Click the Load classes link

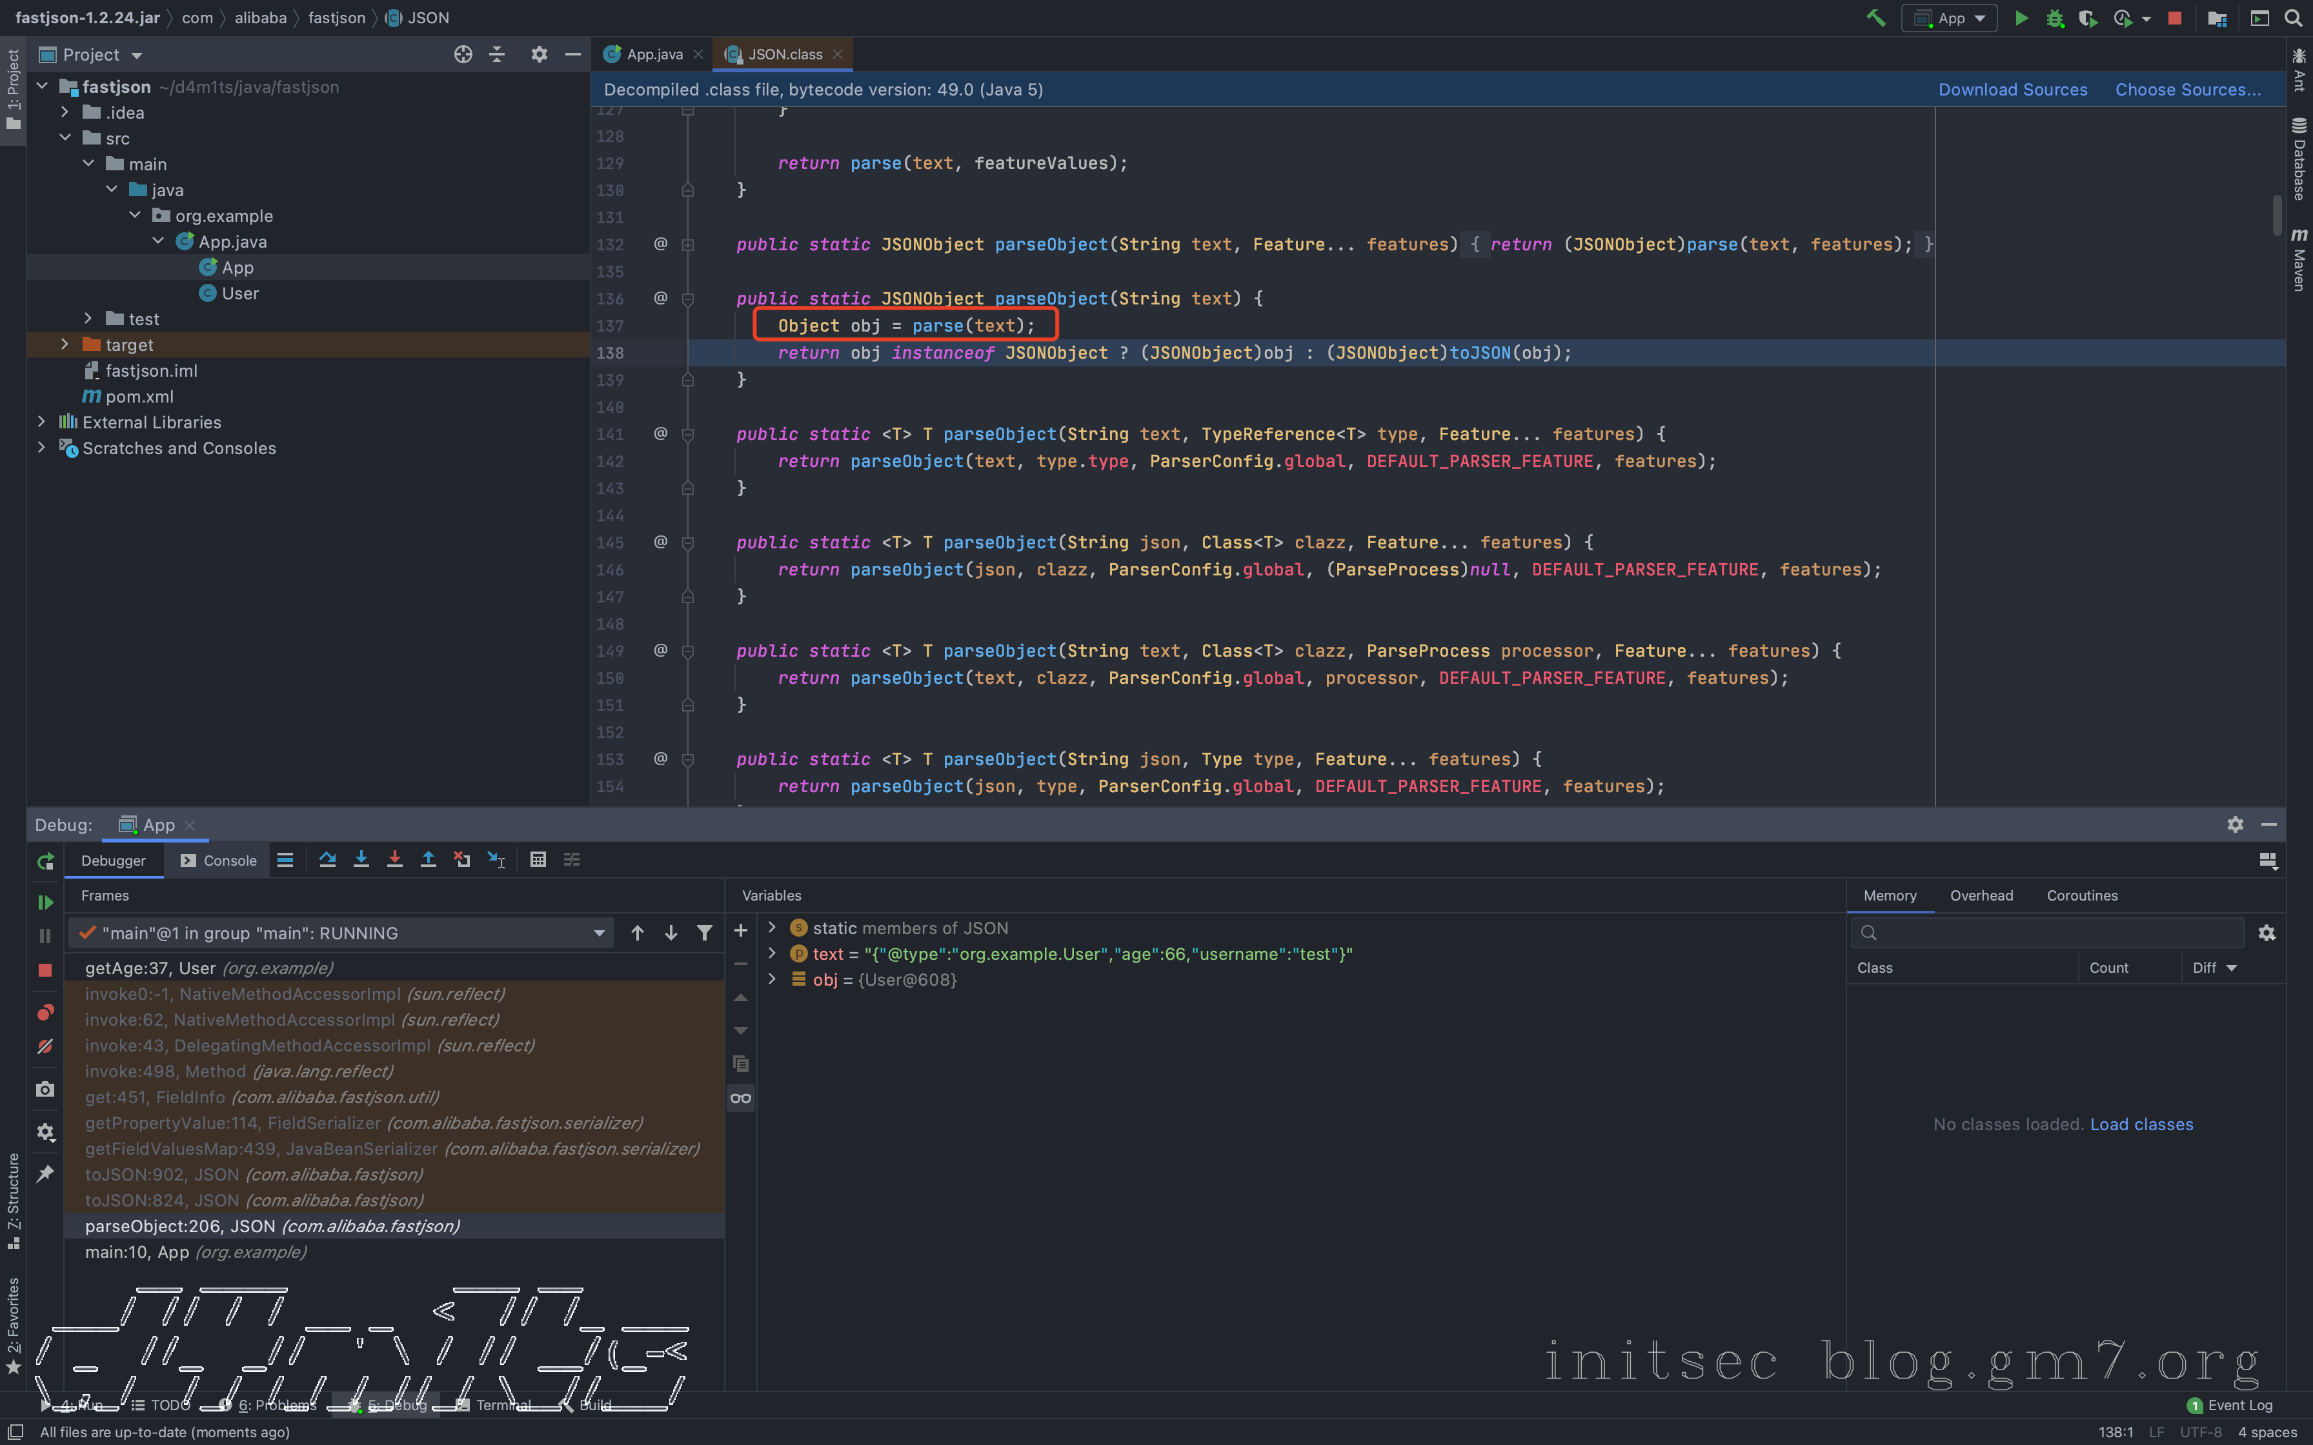pyautogui.click(x=2141, y=1124)
